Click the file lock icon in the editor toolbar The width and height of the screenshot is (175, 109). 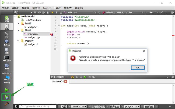pyautogui.click(x=61, y=13)
